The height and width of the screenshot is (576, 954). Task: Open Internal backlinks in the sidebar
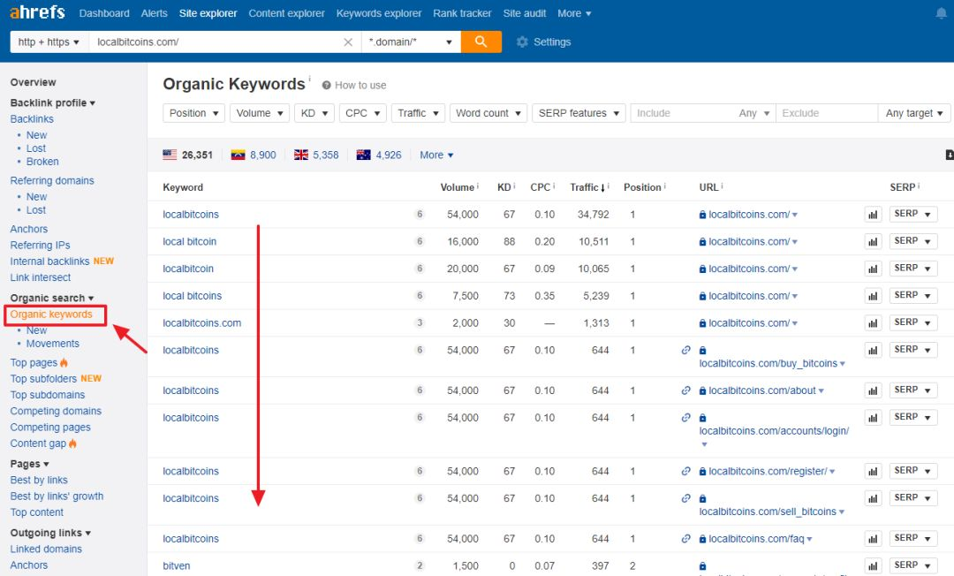[x=49, y=261]
